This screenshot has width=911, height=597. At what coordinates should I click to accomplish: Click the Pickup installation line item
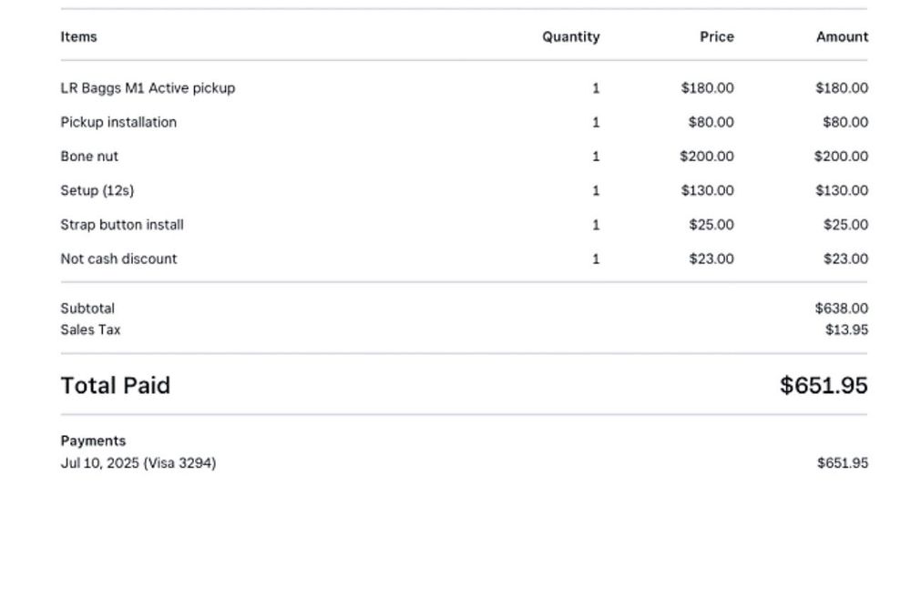[118, 122]
